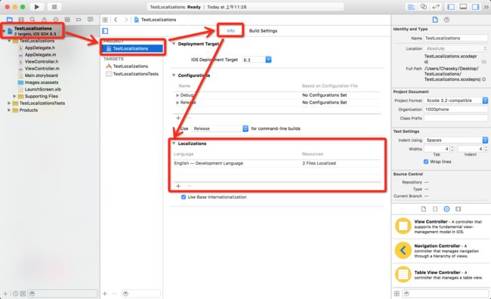This screenshot has width=491, height=299.
Task: Expand the TestLocalizationsTests group
Action: click(x=9, y=103)
